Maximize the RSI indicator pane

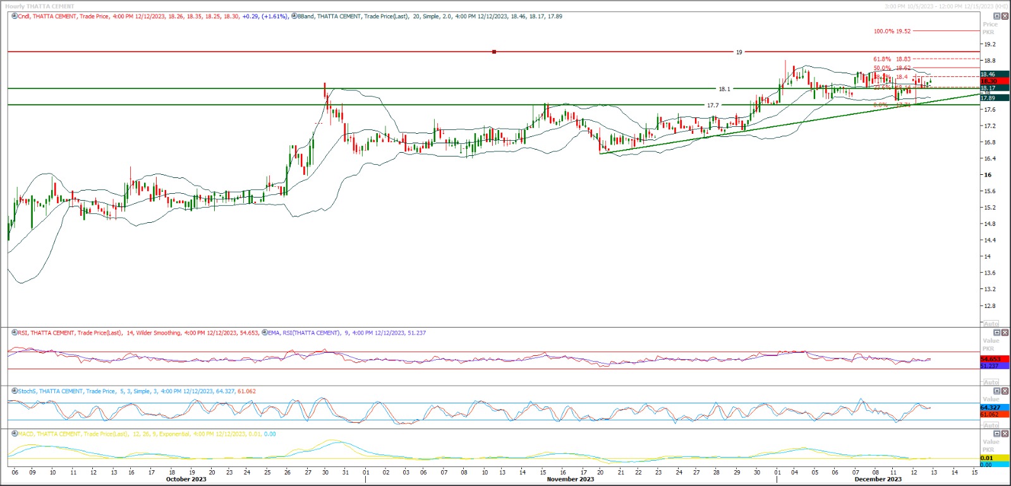(x=997, y=333)
